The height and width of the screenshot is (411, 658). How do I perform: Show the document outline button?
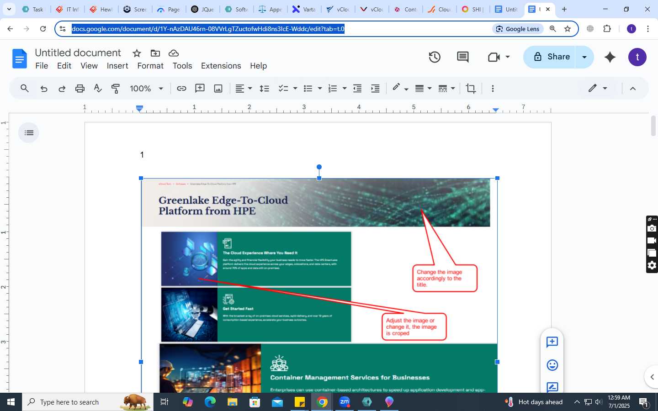29,133
